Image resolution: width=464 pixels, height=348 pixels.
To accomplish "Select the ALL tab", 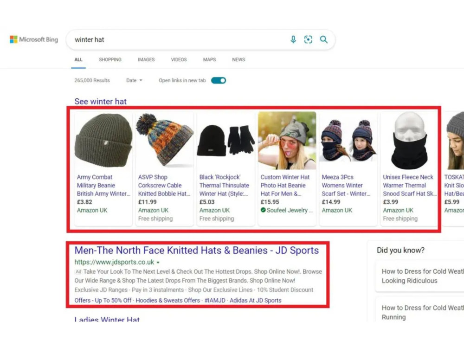I will pyautogui.click(x=78, y=59).
